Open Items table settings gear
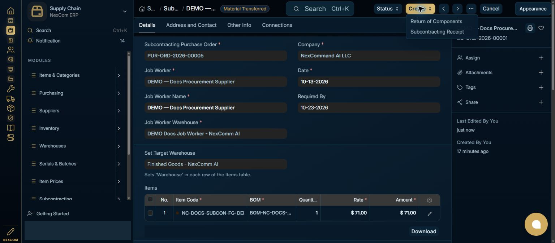The height and width of the screenshot is (243, 555). (x=429, y=200)
